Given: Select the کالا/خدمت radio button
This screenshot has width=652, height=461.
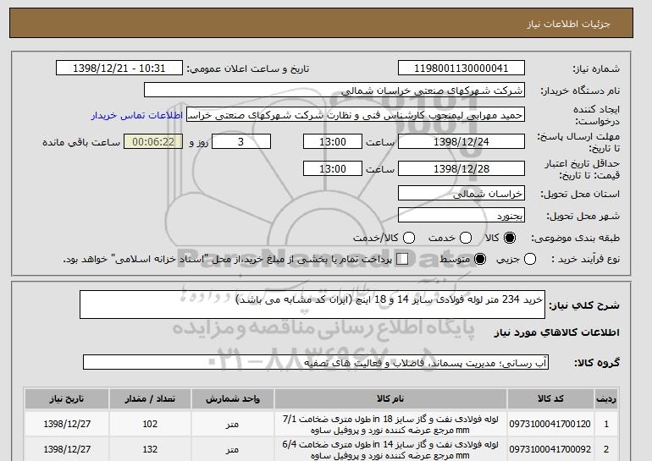Looking at the screenshot, I should tap(409, 238).
